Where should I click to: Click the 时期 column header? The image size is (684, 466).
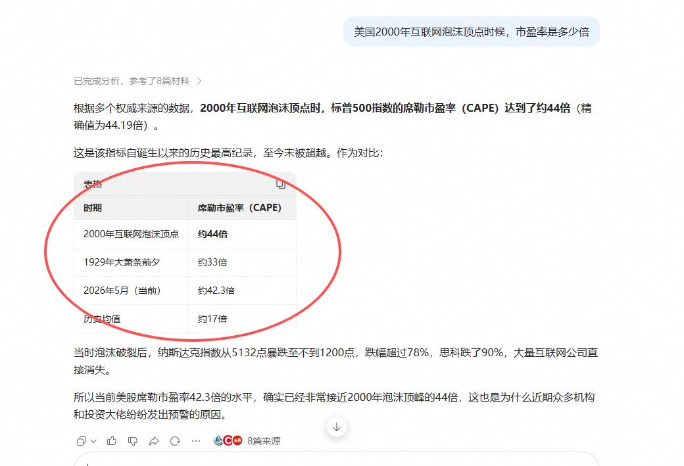132,208
